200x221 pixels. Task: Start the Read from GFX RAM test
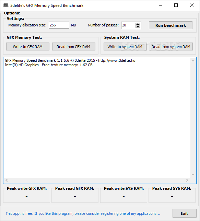tap(73, 47)
